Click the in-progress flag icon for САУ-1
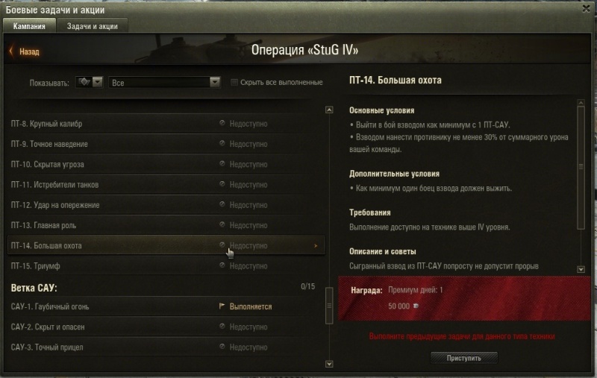Viewport: 597px width, 378px height. click(222, 306)
